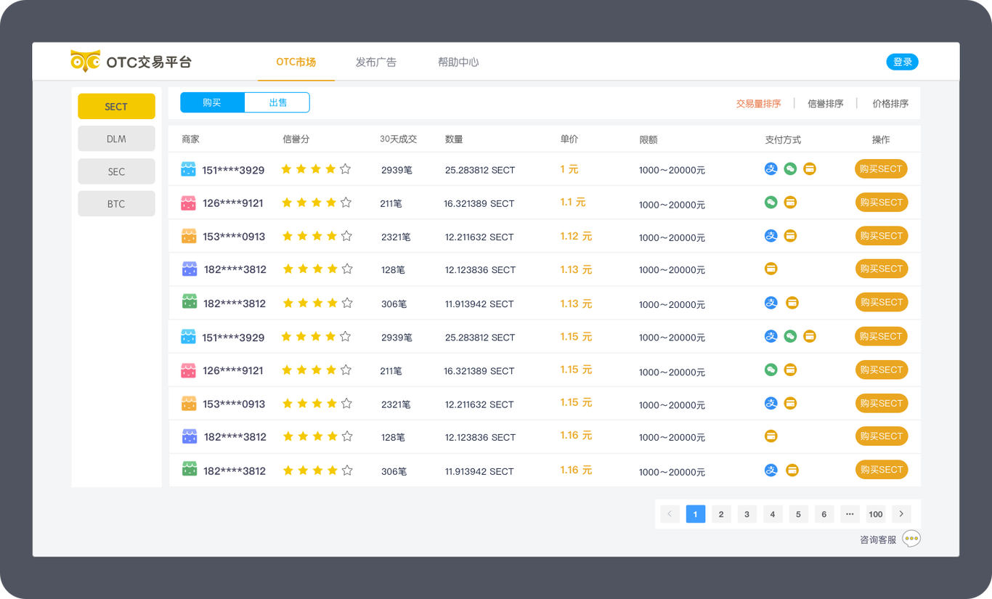Click the bank card icon in the 128笔 1.13 元 row
Screen dimensions: 992x599
[771, 269]
